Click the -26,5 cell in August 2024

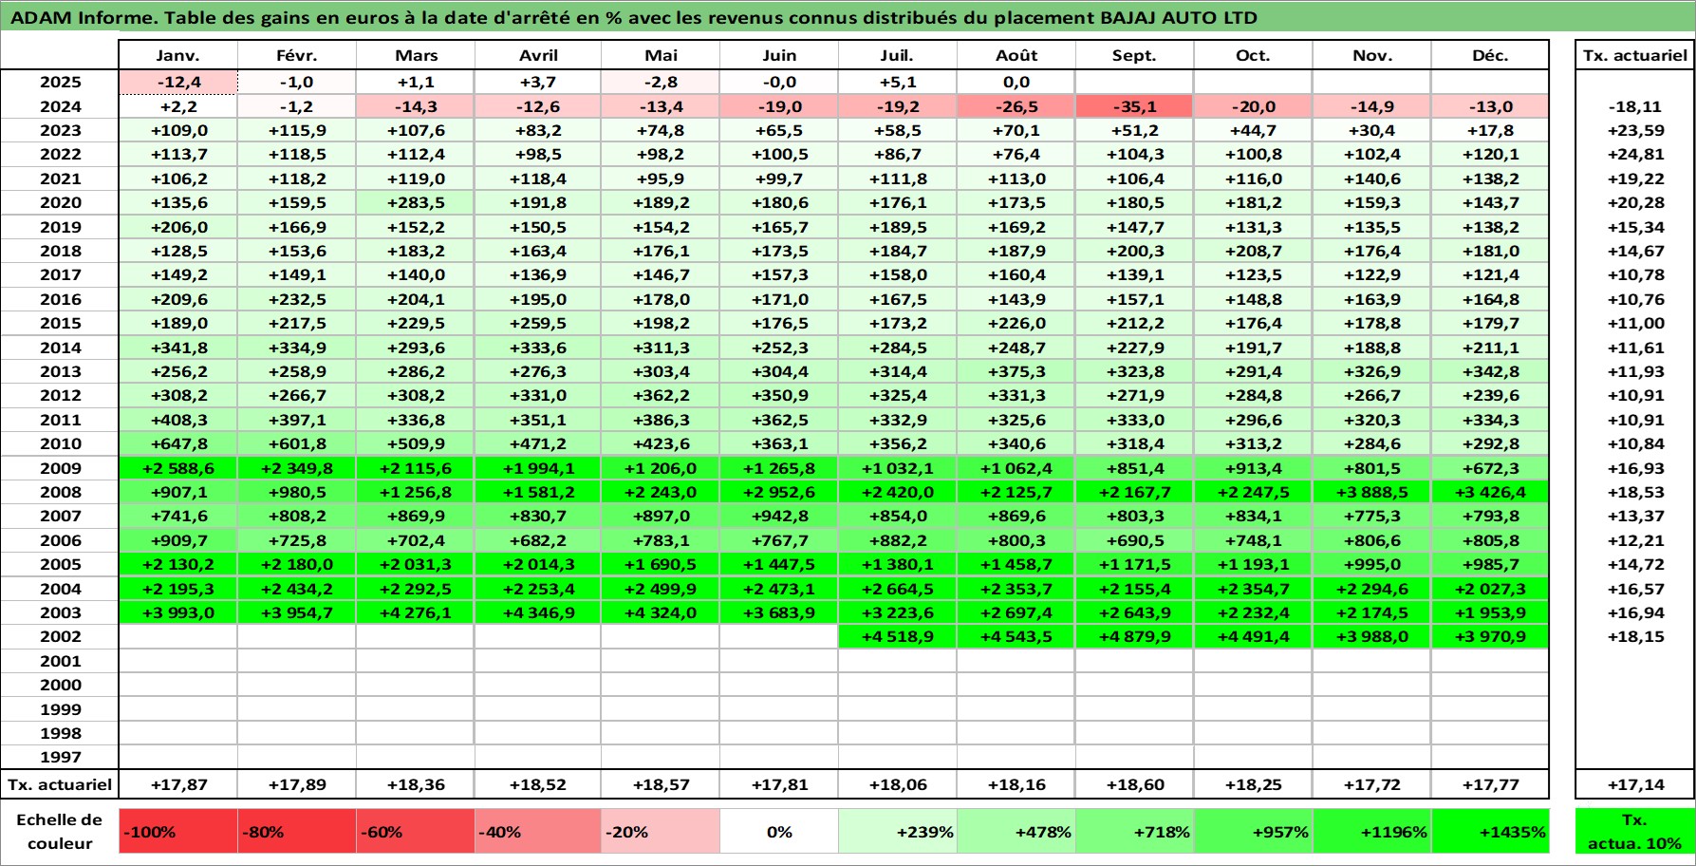point(1016,106)
